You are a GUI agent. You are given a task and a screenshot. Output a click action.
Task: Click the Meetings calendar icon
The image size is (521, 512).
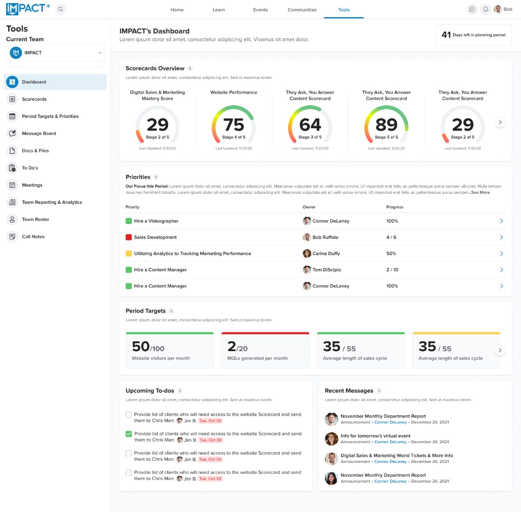(x=12, y=185)
